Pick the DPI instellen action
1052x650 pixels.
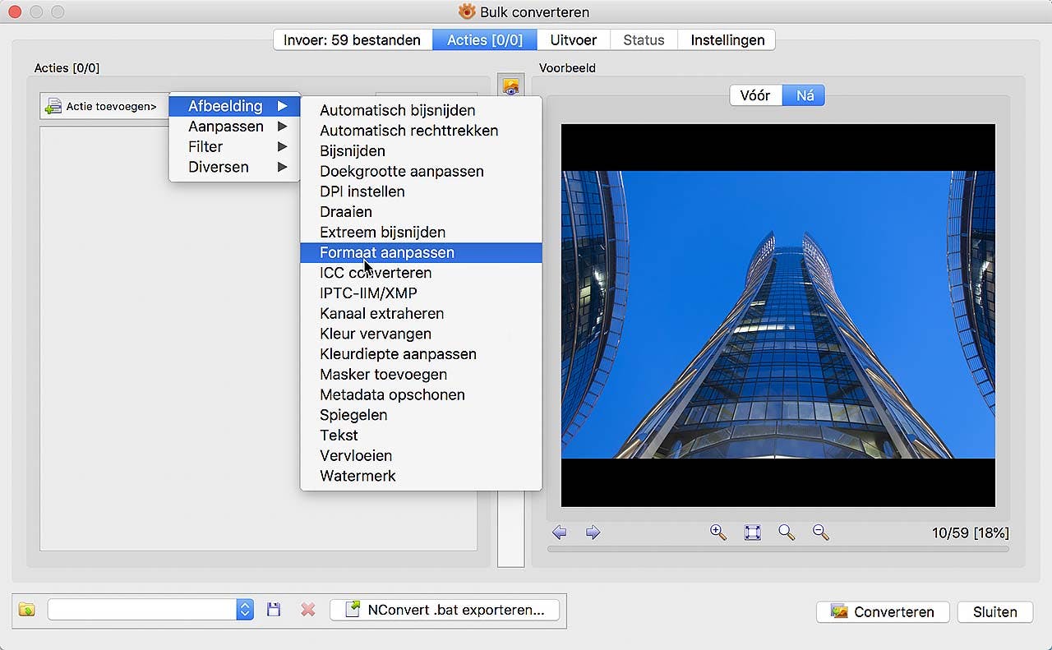(x=421, y=191)
